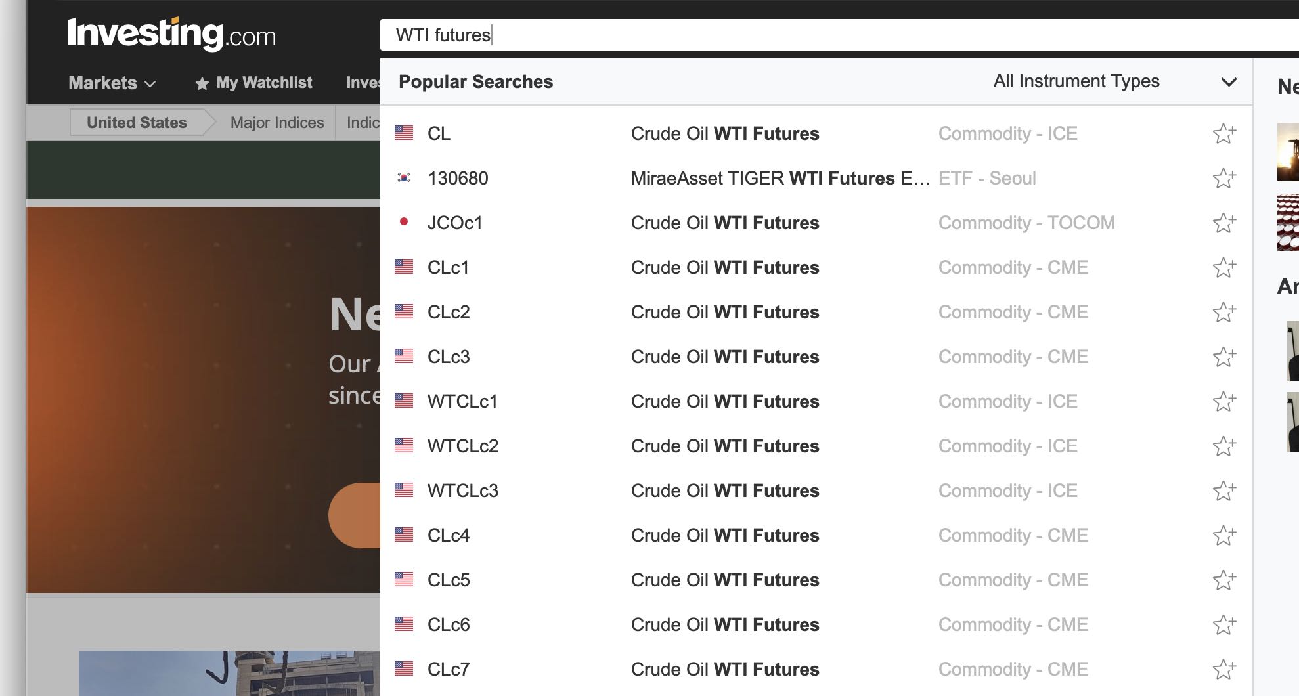
Task: Star the CLc4 search result
Action: click(x=1224, y=536)
